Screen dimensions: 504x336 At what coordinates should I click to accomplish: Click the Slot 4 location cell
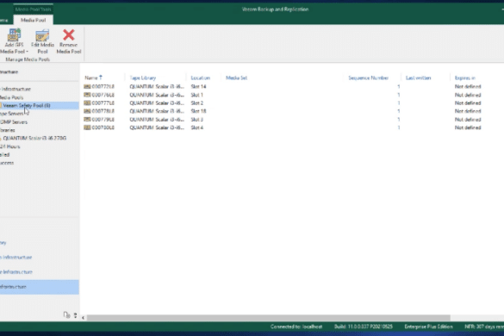click(197, 128)
